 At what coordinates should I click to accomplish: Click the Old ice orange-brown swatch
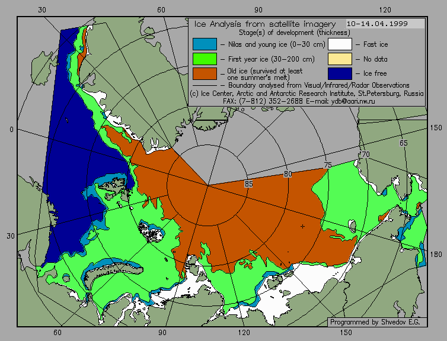click(205, 73)
